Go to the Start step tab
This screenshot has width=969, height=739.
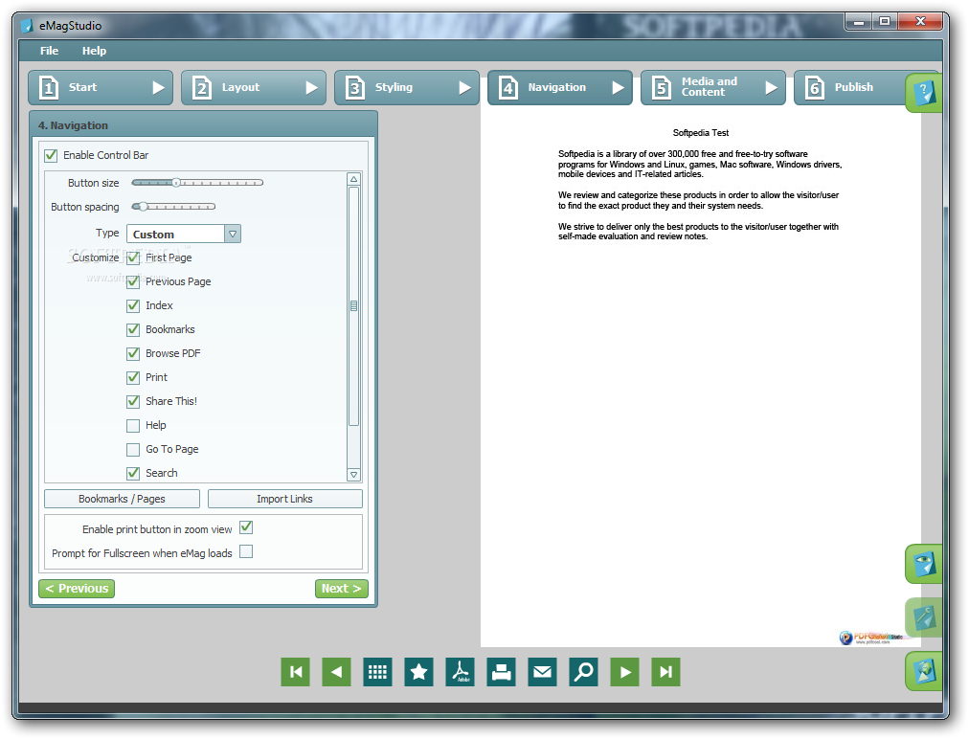[x=101, y=88]
